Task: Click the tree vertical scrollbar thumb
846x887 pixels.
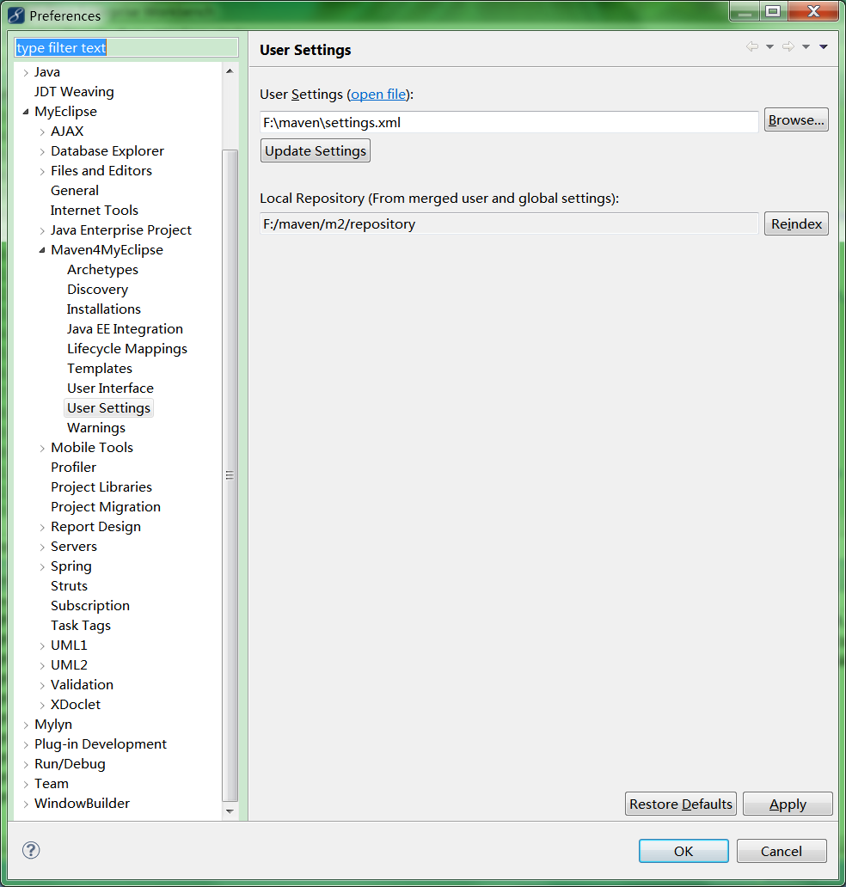Action: [230, 475]
